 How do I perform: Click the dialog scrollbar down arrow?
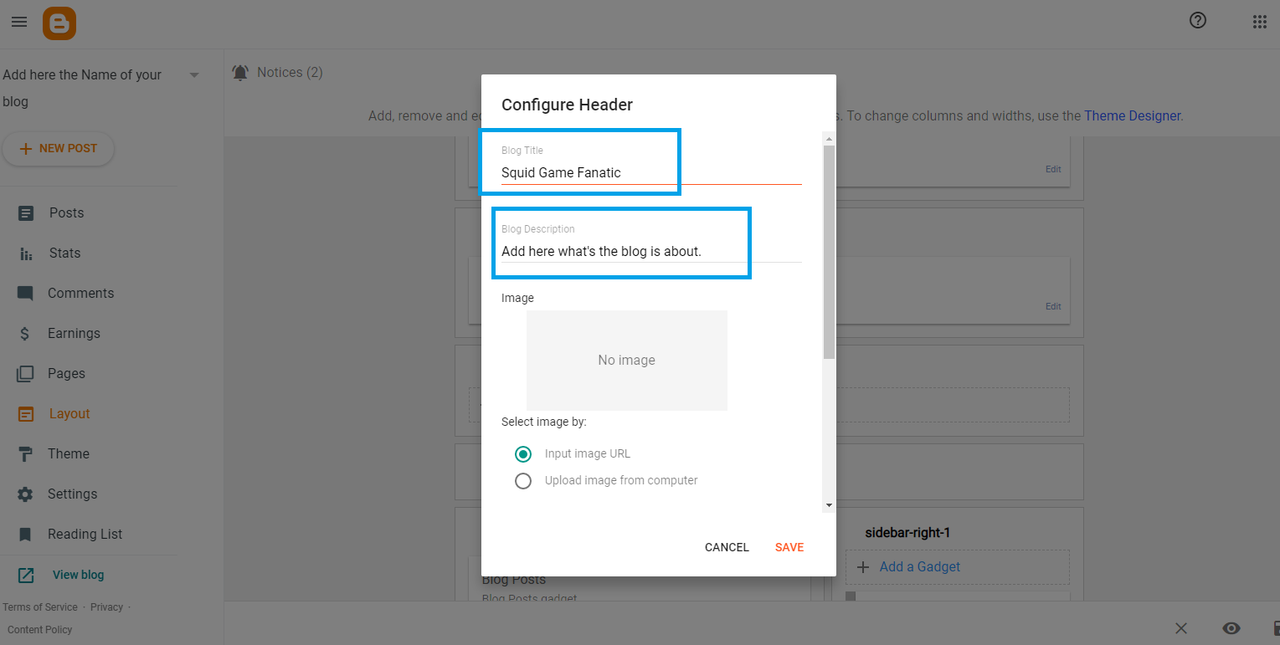click(x=829, y=505)
